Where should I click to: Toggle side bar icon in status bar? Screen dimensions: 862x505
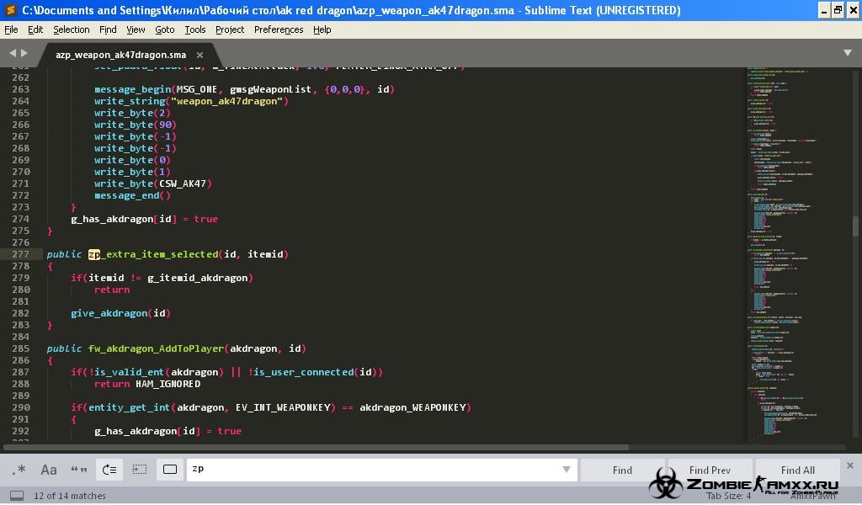coord(17,496)
